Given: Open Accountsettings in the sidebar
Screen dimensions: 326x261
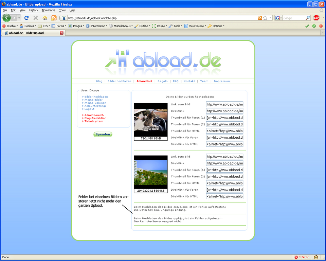Looking at the screenshot, I should pyautogui.click(x=95, y=106).
